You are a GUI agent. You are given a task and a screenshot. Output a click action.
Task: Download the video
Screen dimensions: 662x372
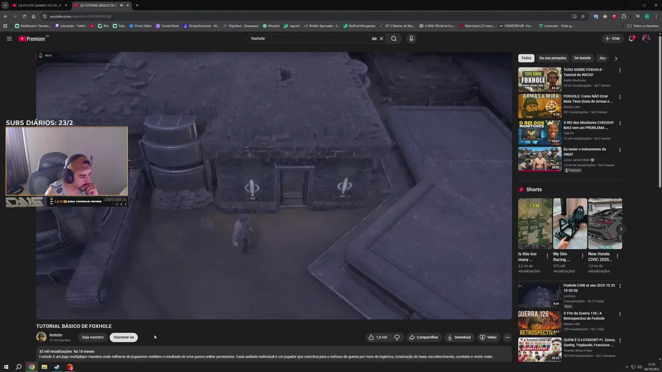[459, 337]
